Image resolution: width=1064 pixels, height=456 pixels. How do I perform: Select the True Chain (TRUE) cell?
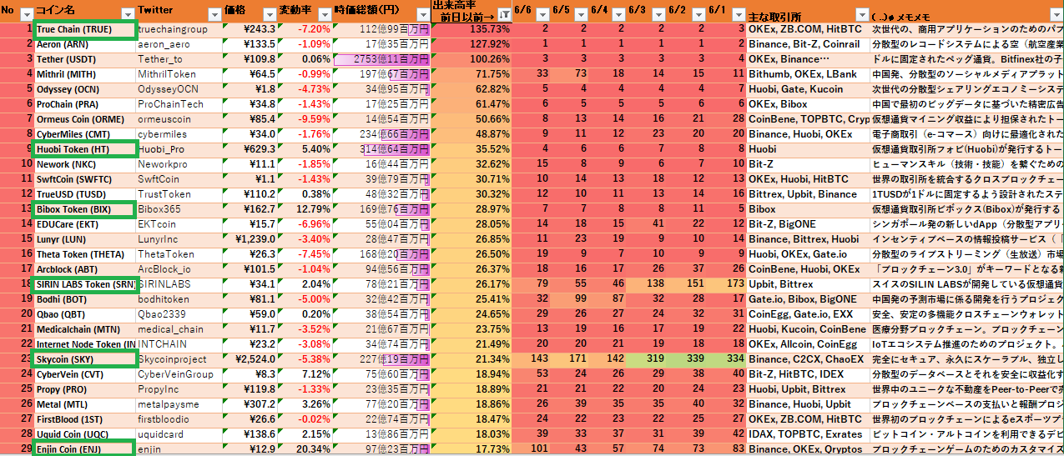click(84, 29)
